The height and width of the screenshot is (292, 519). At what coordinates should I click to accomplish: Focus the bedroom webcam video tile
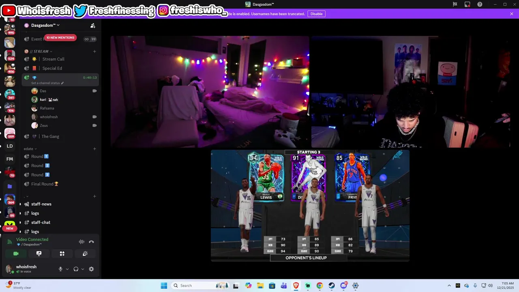(x=210, y=92)
